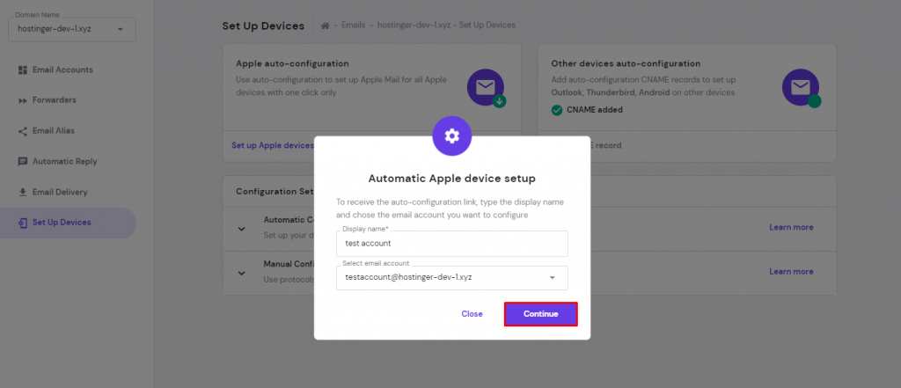This screenshot has width=901, height=388.
Task: Click the 'Set Up Devices' page title
Action: point(263,26)
